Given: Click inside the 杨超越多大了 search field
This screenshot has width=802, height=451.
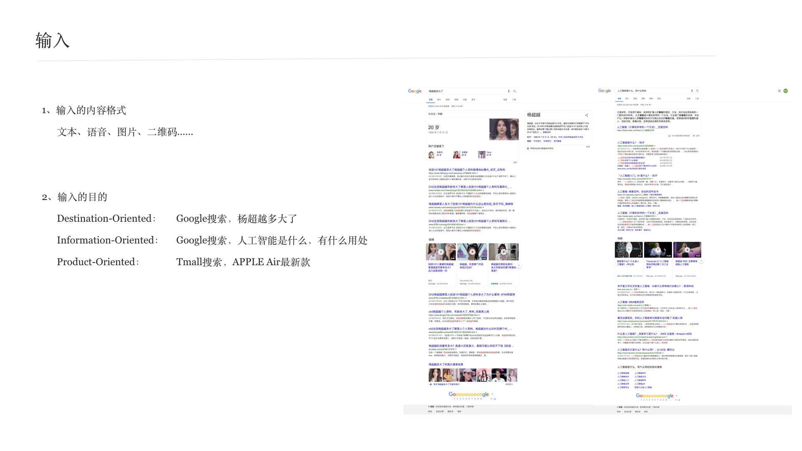Looking at the screenshot, I should (464, 91).
